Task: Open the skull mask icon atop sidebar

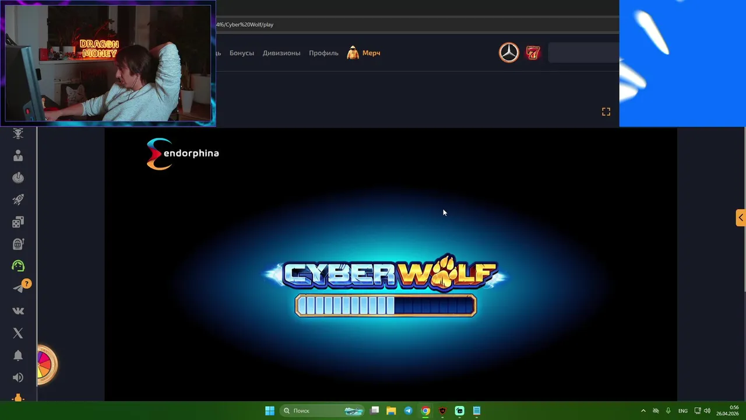Action: 18,134
